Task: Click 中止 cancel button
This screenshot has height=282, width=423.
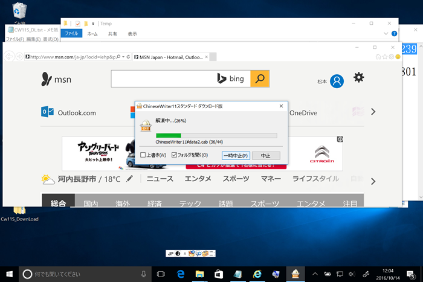Action: (x=266, y=156)
